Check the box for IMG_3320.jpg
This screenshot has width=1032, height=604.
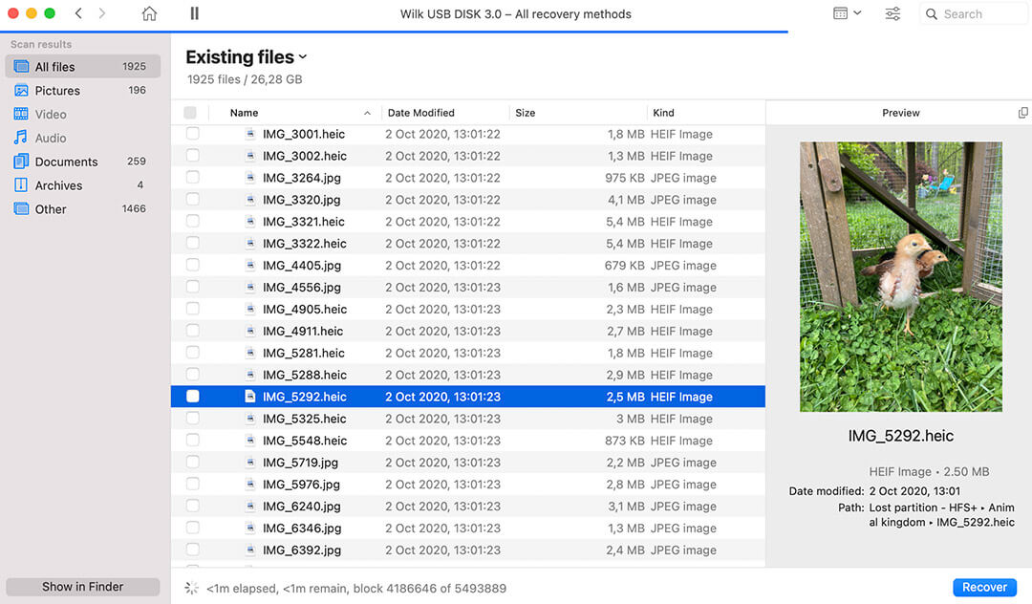click(192, 200)
